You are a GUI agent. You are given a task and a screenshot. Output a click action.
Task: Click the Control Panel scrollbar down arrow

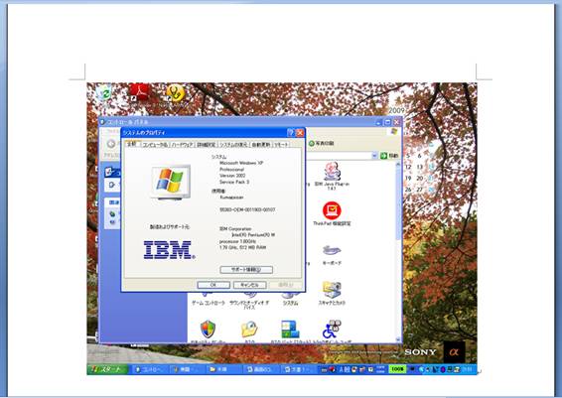398,339
